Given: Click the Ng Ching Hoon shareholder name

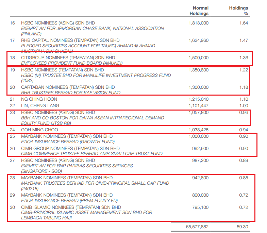Looking at the screenshot, I should click(x=39, y=99).
